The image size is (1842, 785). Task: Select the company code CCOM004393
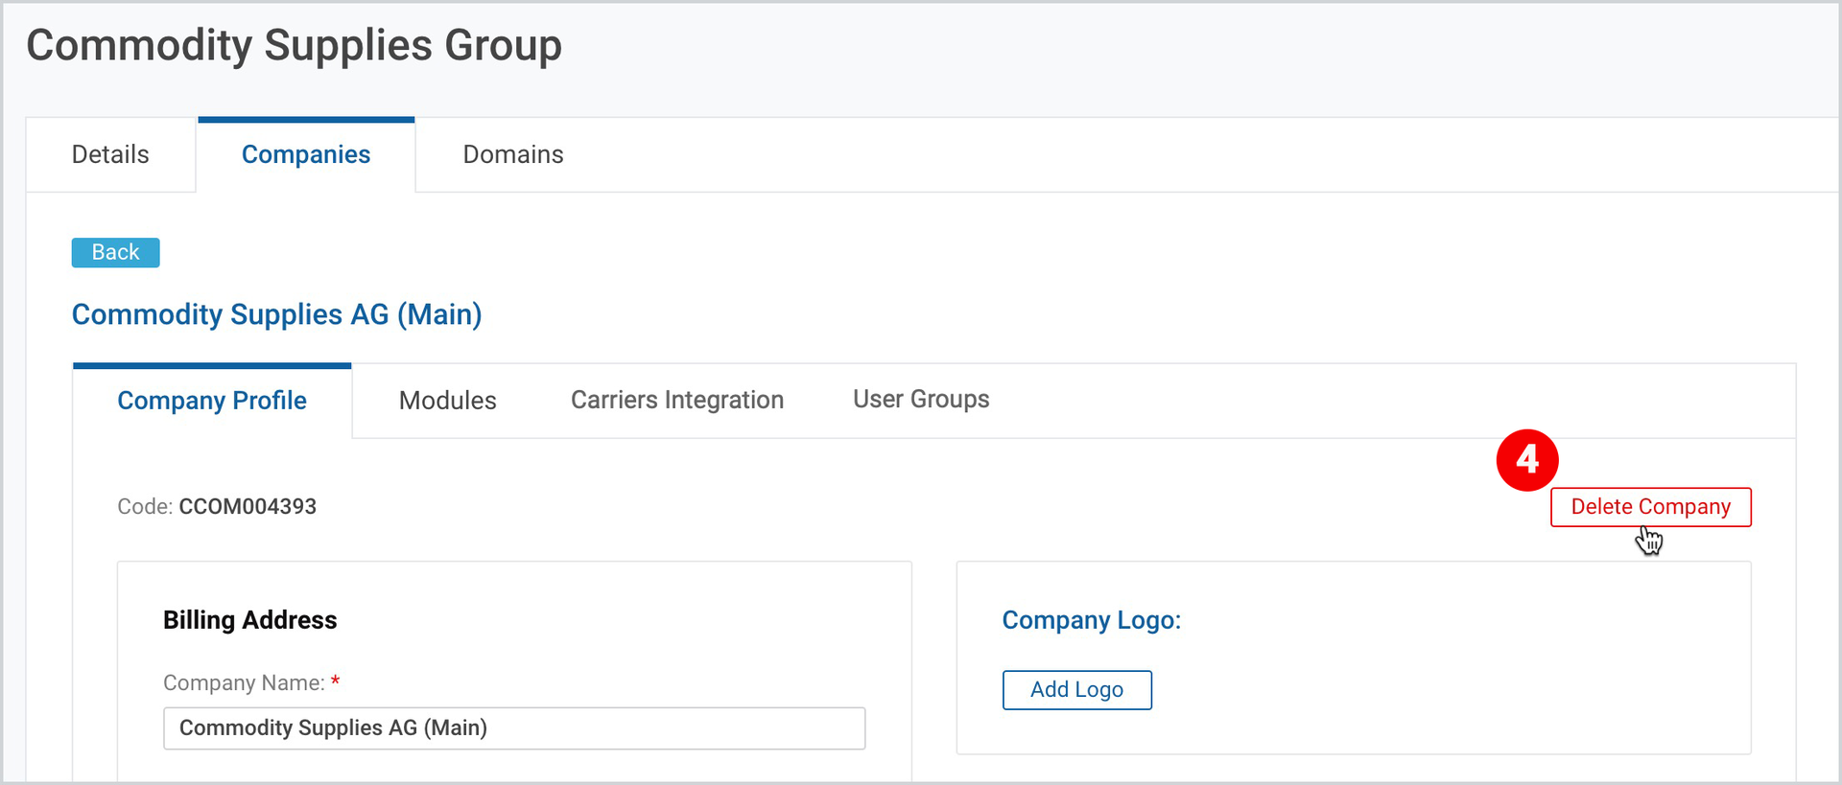(x=248, y=507)
